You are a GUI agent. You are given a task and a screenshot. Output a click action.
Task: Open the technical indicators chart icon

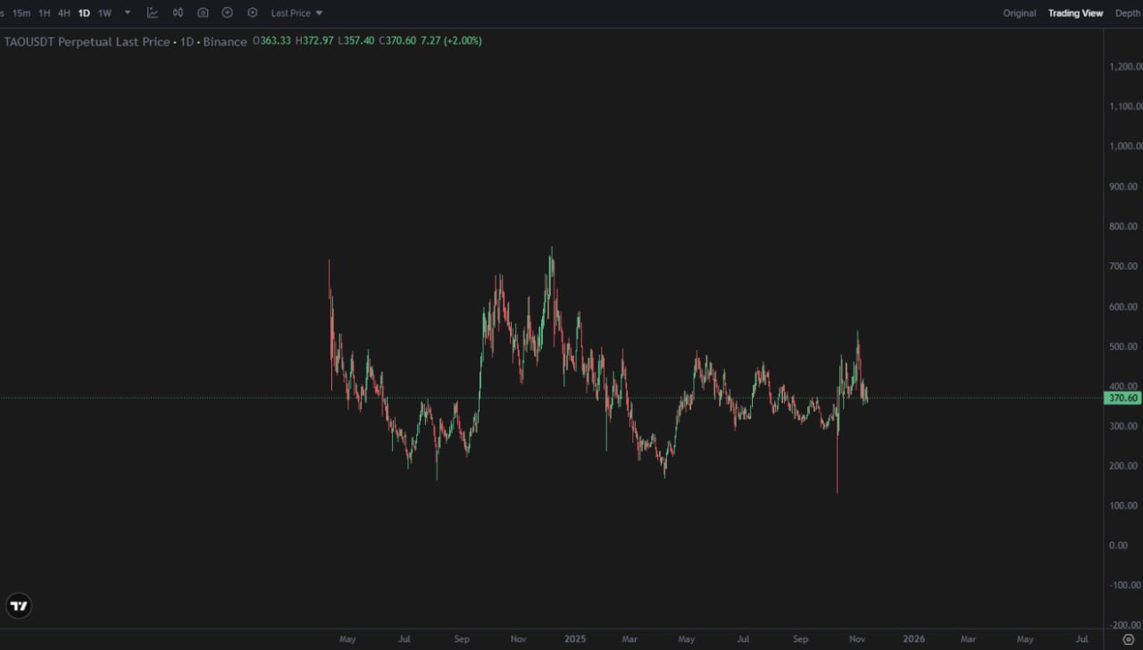153,12
